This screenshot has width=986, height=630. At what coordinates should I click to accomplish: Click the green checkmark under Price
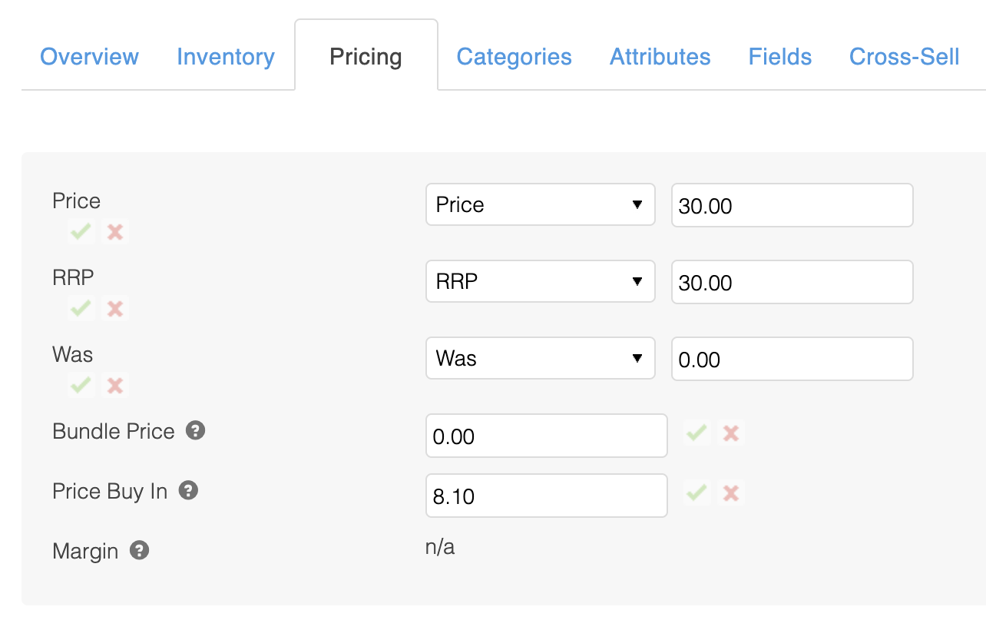click(81, 231)
